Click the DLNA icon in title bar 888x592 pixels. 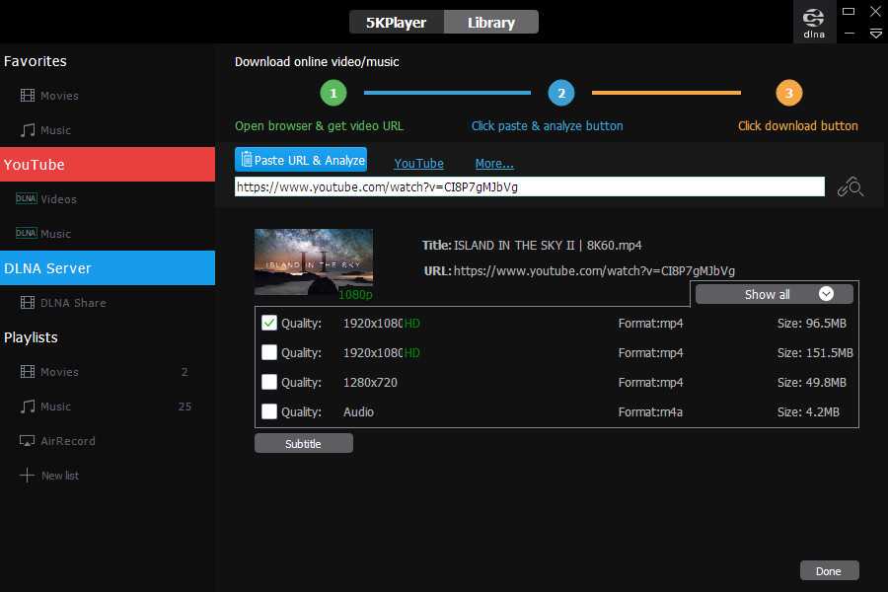click(814, 22)
